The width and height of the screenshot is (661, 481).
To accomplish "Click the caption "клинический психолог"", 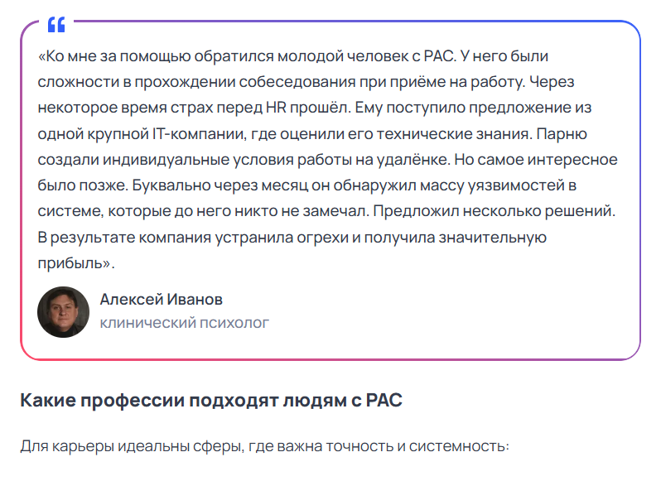I will click(184, 323).
